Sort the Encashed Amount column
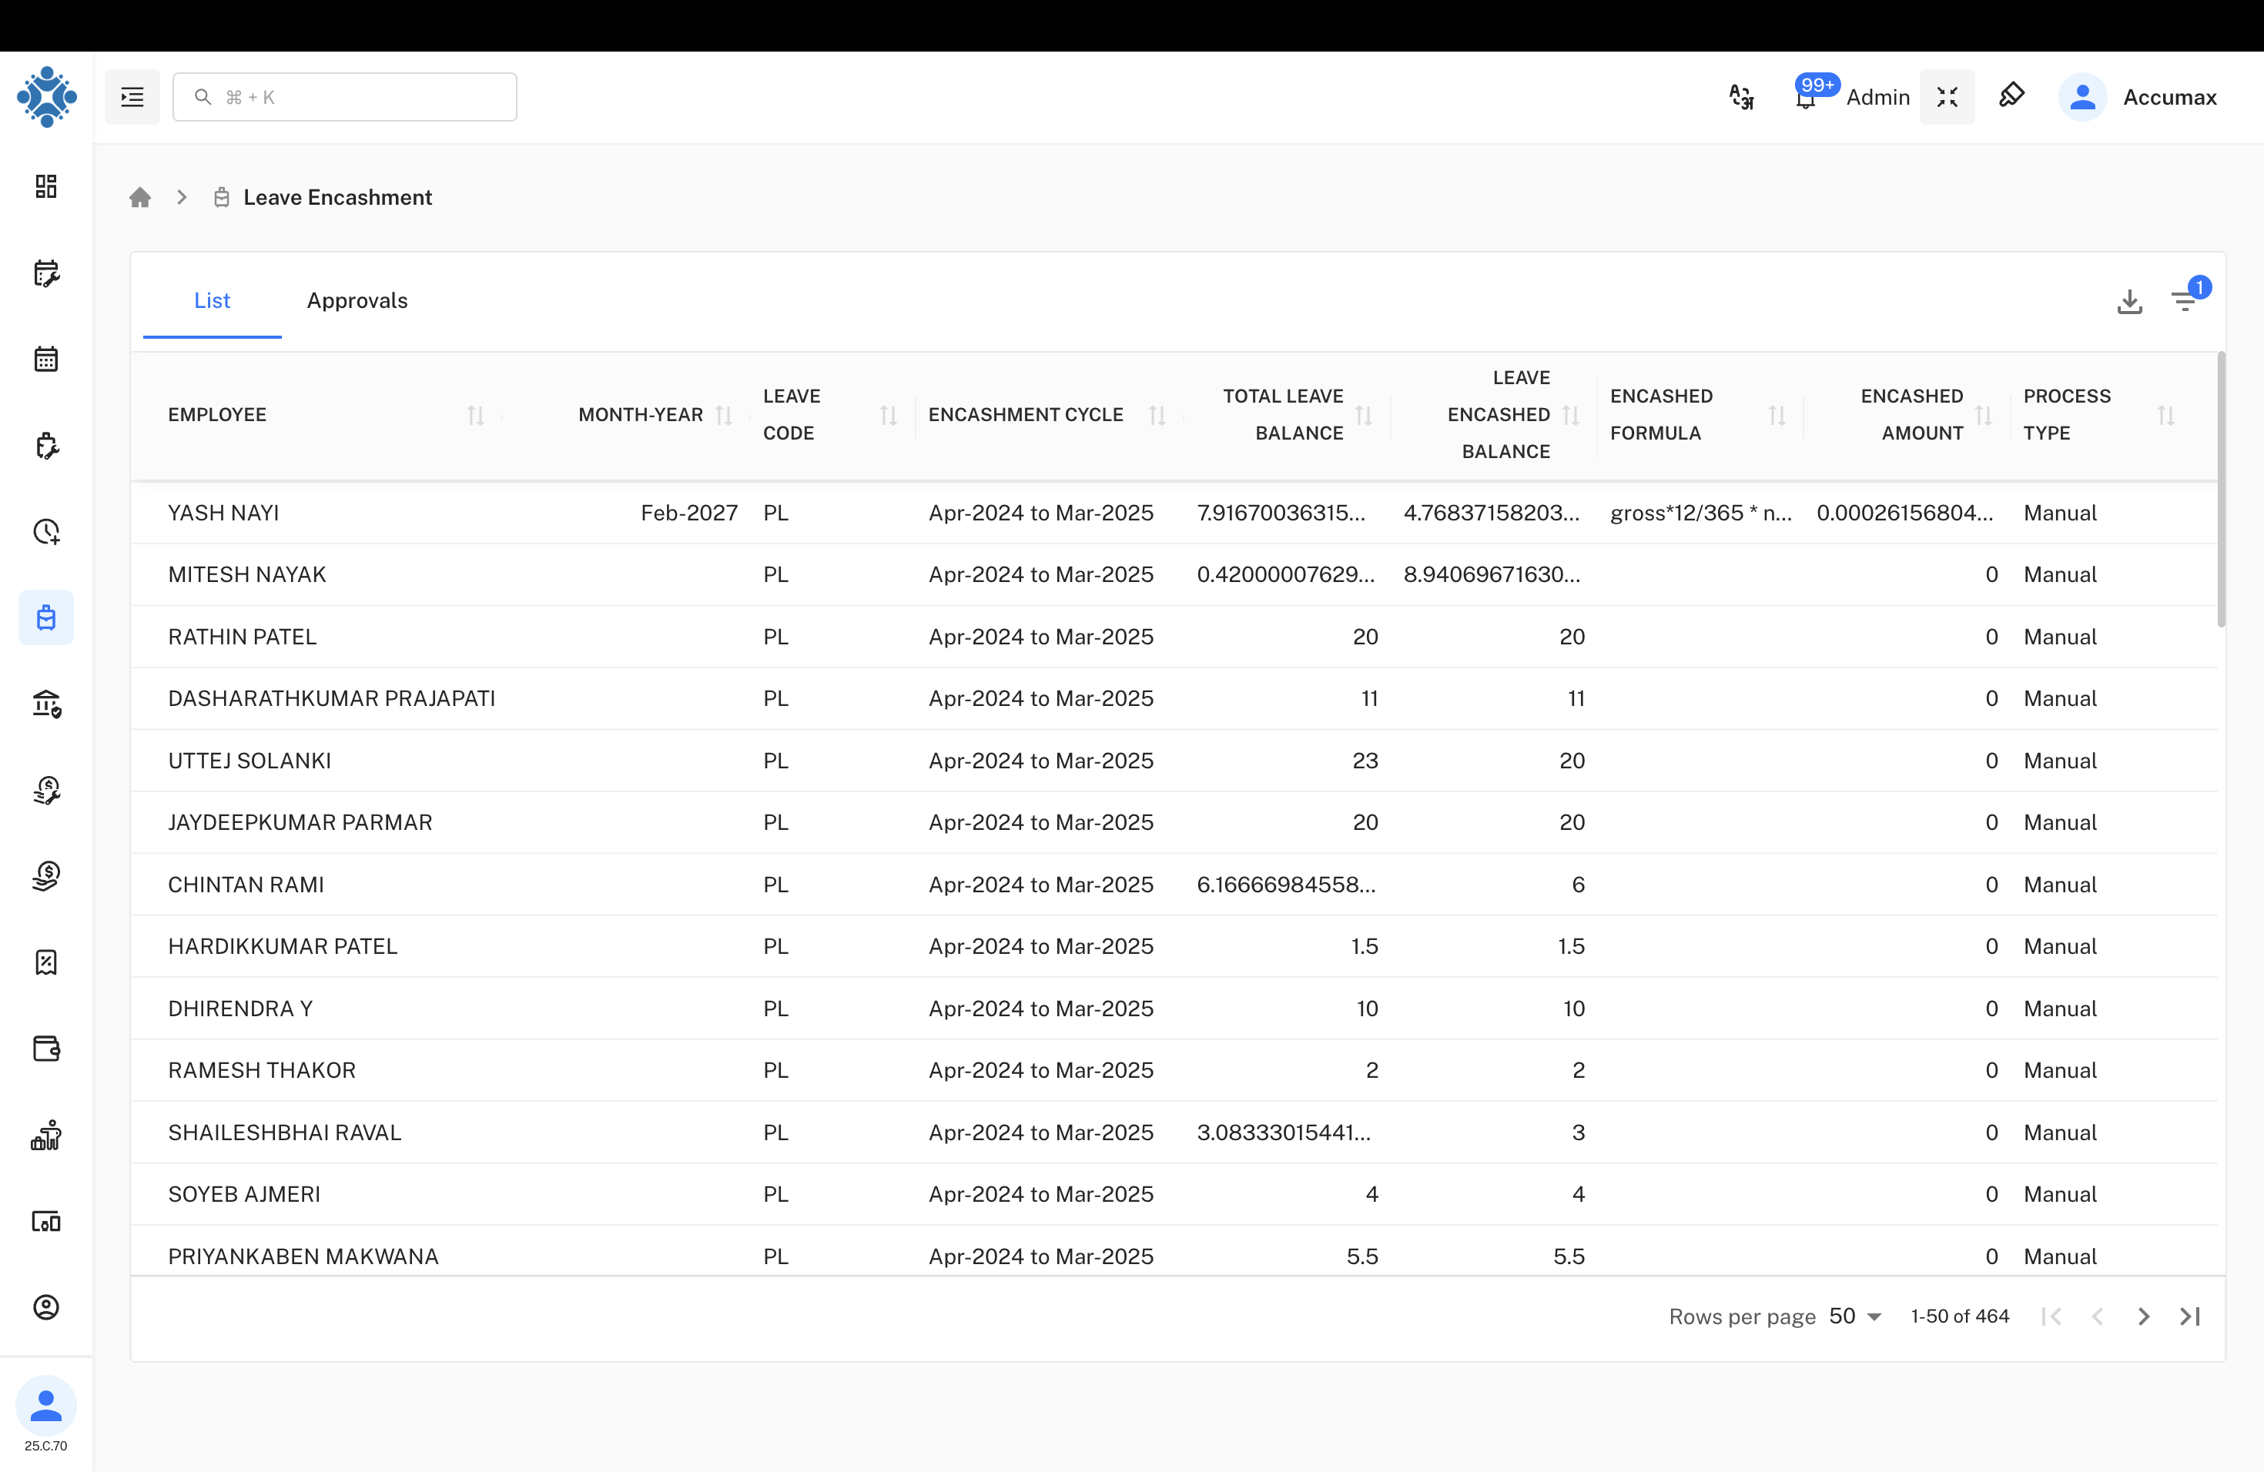This screenshot has width=2264, height=1472. point(1984,415)
